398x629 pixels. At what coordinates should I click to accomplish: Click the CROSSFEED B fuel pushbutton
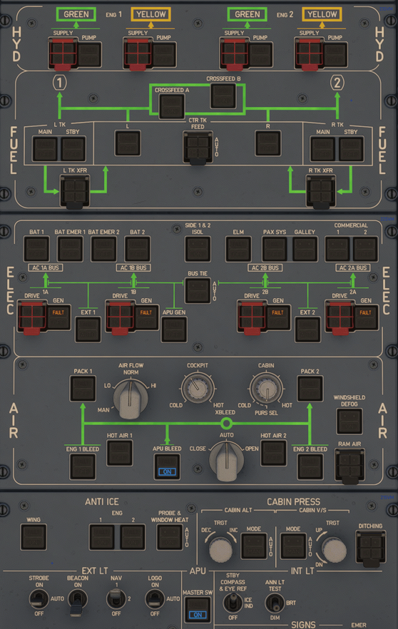coord(223,96)
